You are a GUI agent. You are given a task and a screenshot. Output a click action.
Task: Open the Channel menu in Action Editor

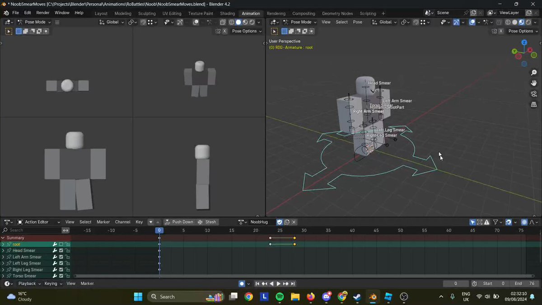122,222
